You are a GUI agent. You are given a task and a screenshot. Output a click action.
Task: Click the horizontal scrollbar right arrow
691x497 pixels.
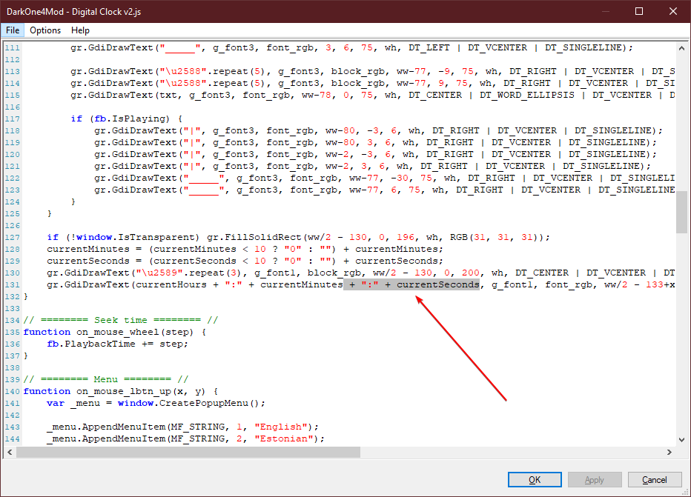click(669, 452)
